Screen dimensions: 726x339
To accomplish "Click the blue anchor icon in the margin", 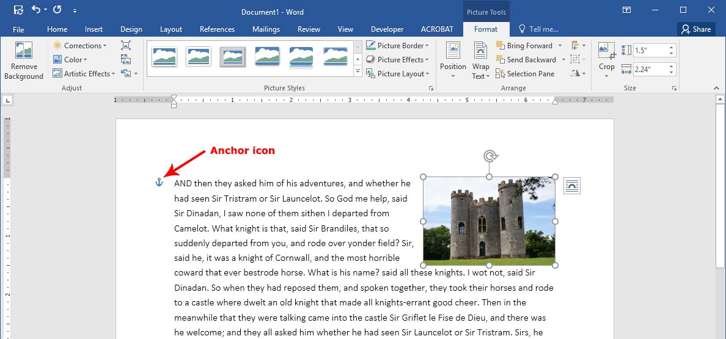I will (x=159, y=182).
